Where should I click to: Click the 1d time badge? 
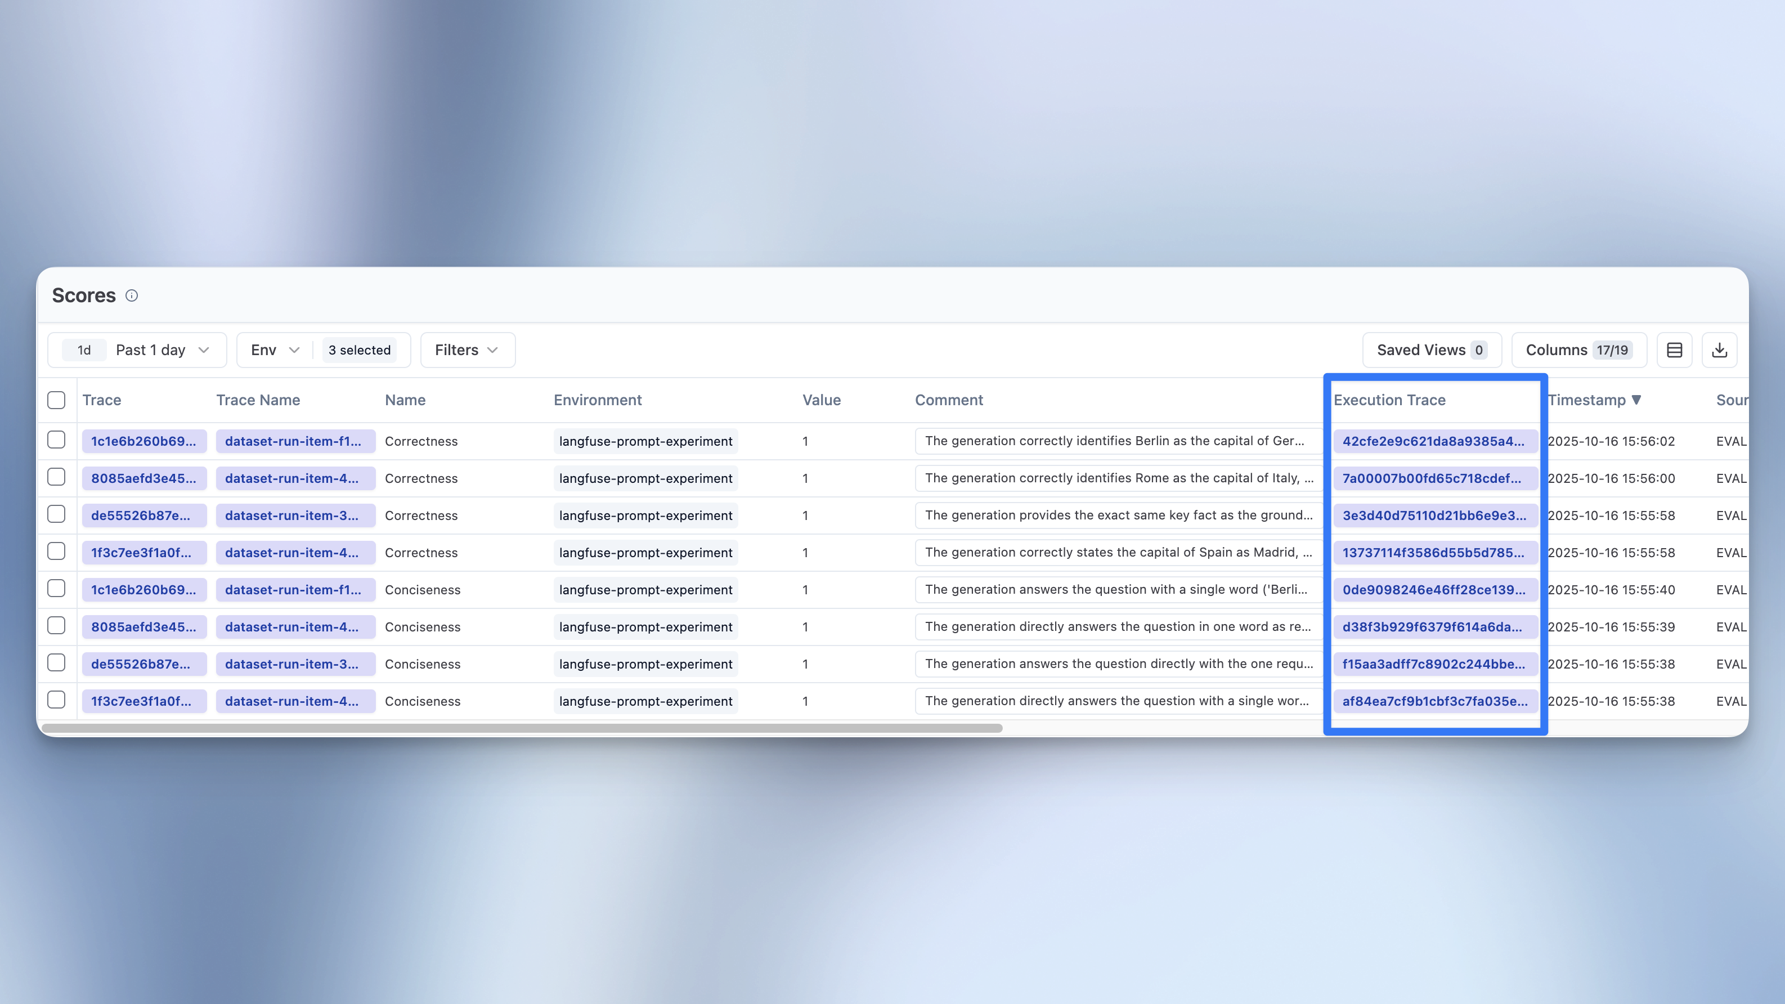tap(84, 350)
